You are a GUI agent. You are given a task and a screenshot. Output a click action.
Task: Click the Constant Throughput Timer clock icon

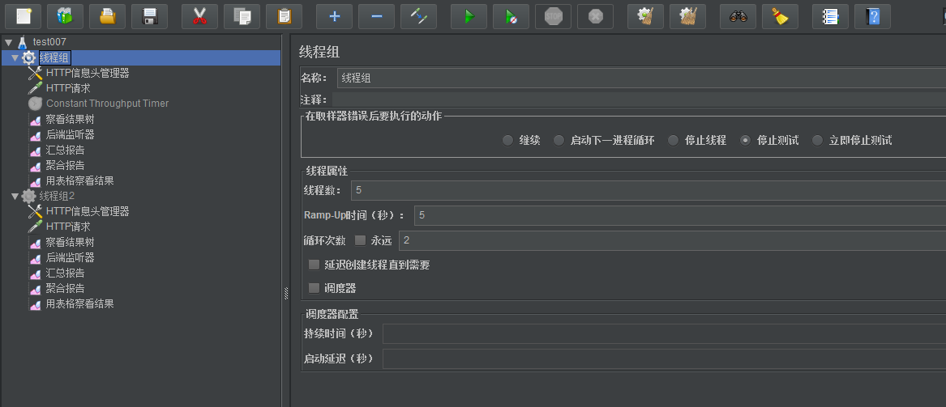click(x=36, y=104)
